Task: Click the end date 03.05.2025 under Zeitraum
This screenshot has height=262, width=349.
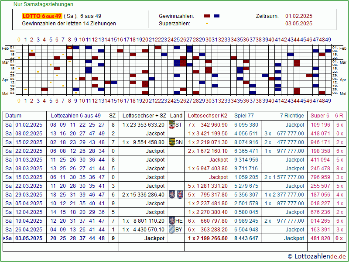Action: (x=299, y=24)
